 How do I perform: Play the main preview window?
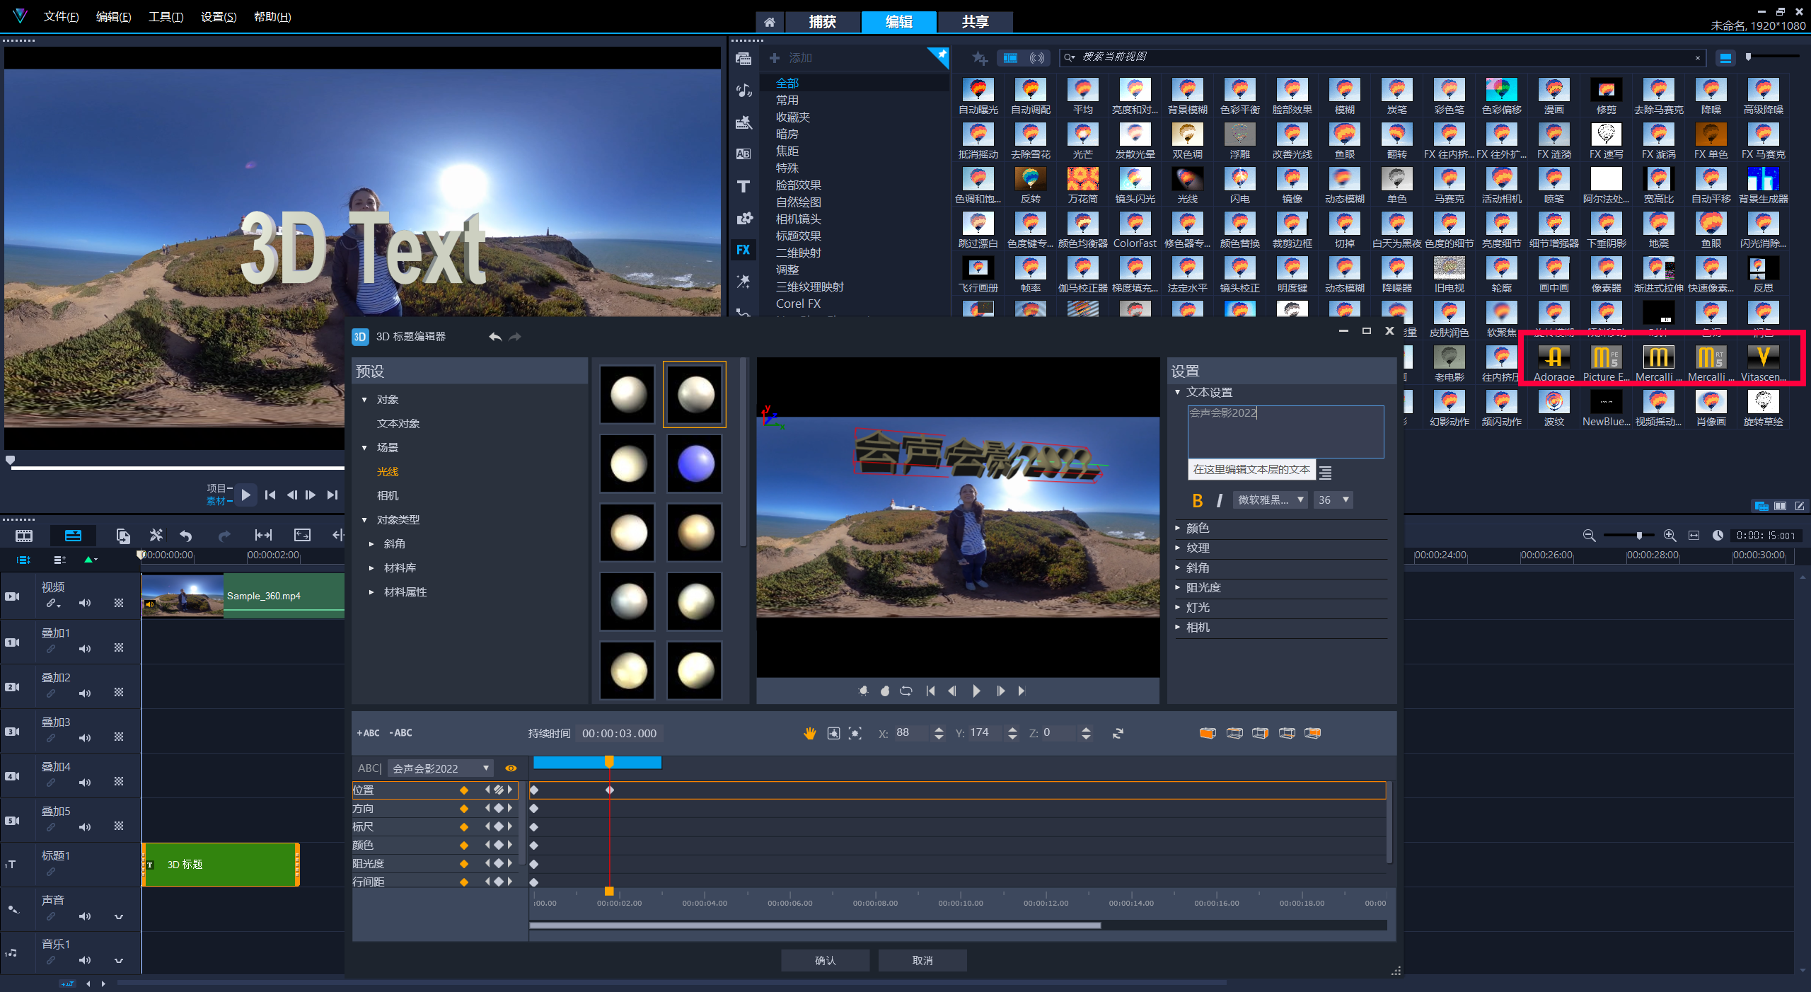coord(245,495)
